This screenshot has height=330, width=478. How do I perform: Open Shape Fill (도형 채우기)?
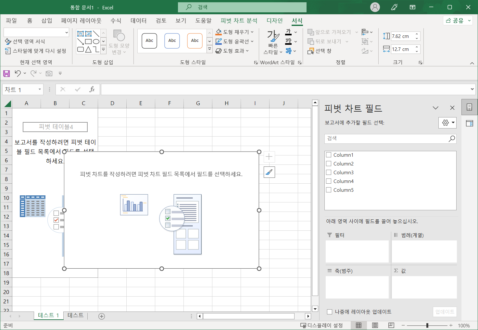(x=234, y=32)
